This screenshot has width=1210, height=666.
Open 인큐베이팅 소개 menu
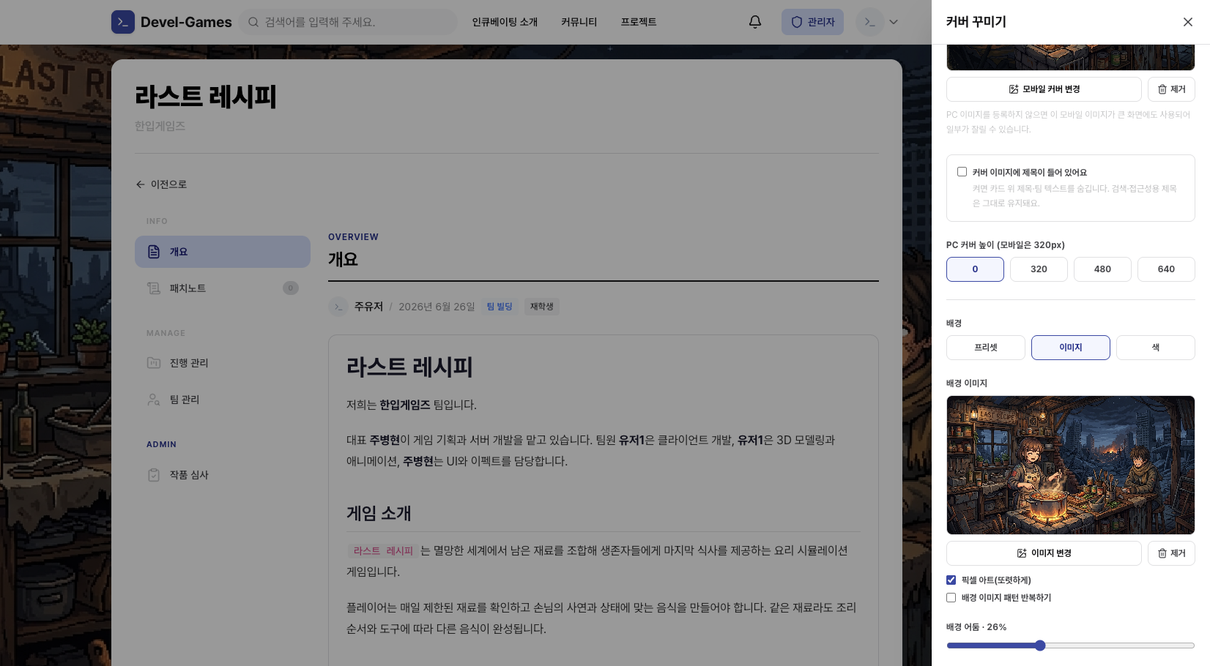(505, 22)
